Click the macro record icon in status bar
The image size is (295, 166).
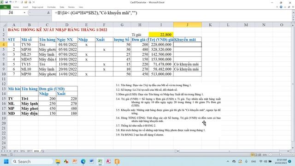(x=11, y=155)
